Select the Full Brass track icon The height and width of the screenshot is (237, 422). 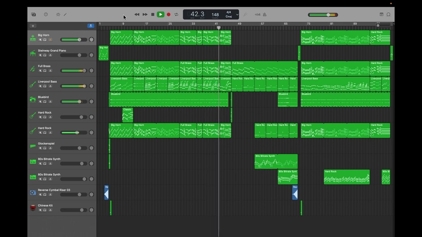pyautogui.click(x=33, y=68)
